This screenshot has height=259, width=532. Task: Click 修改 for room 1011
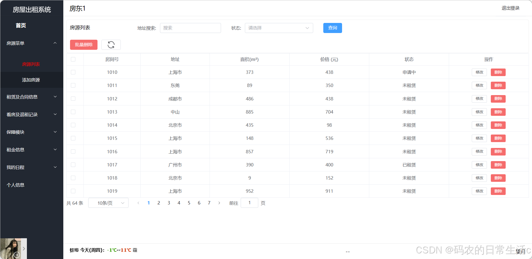pos(479,85)
